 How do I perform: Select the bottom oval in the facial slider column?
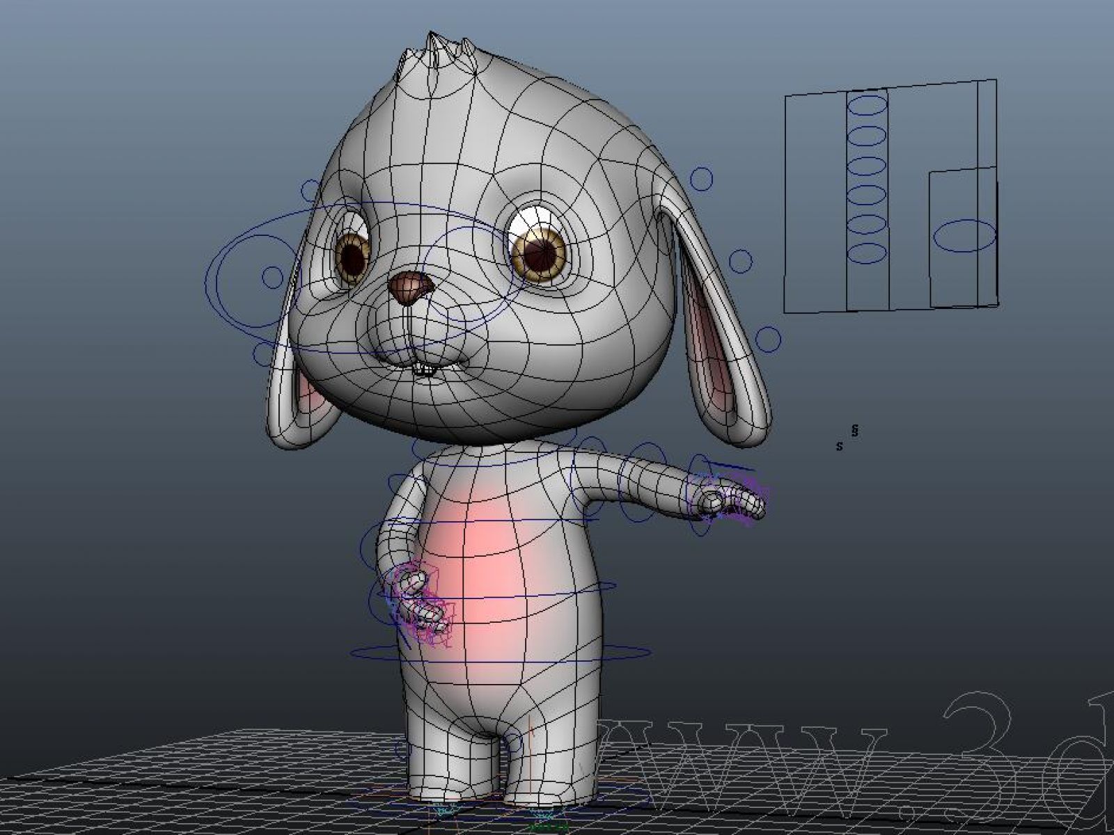pyautogui.click(x=867, y=253)
